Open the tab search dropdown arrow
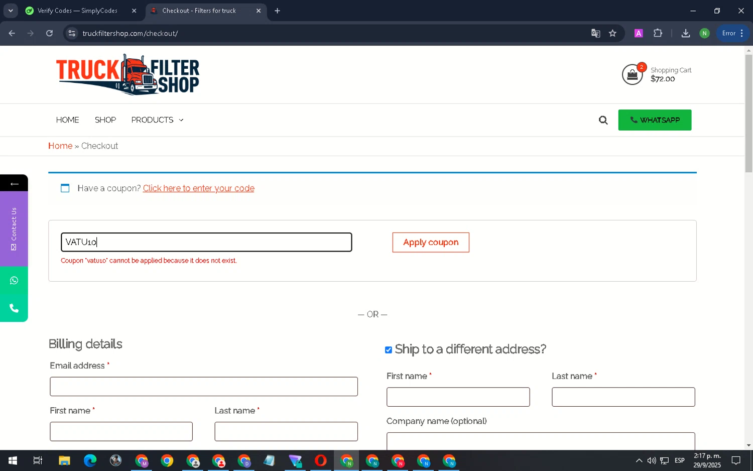 pos(11,11)
